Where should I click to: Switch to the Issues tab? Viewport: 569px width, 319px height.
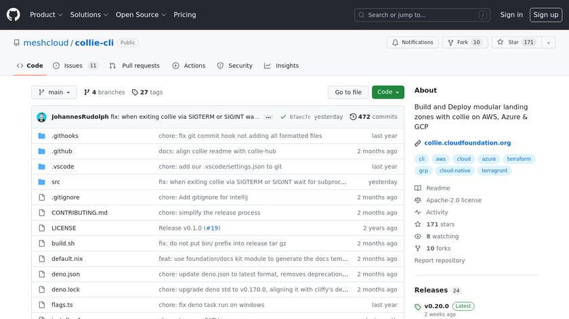tap(75, 66)
